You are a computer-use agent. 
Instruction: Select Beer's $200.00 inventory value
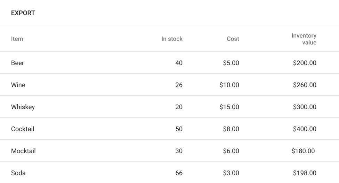(305, 63)
